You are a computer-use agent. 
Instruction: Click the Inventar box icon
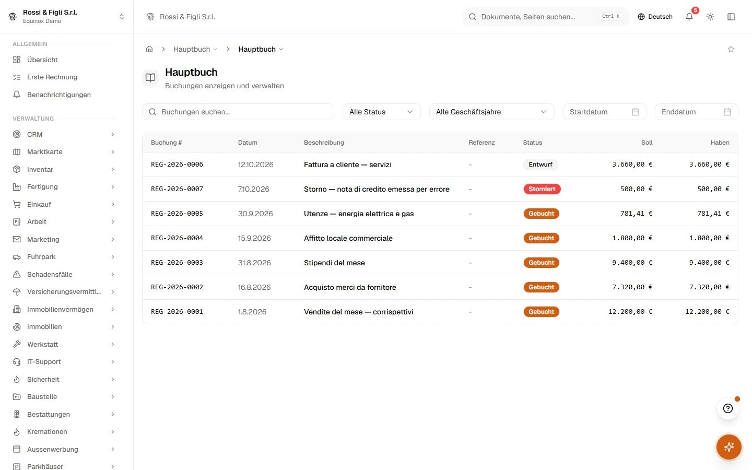tap(17, 169)
